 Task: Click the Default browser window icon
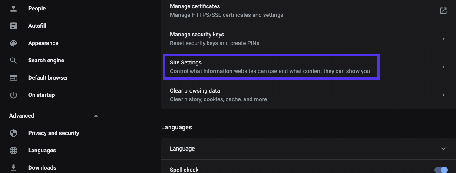point(13,78)
